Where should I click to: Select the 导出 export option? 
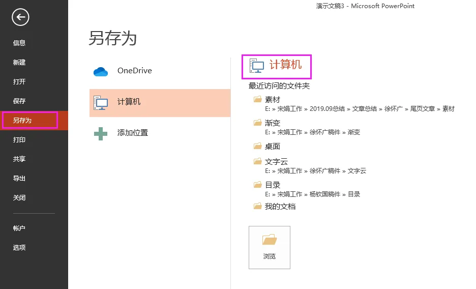click(19, 179)
